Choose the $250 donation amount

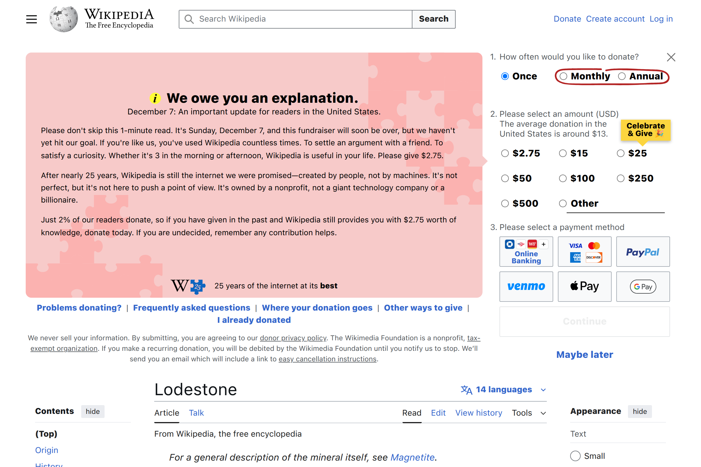(620, 178)
